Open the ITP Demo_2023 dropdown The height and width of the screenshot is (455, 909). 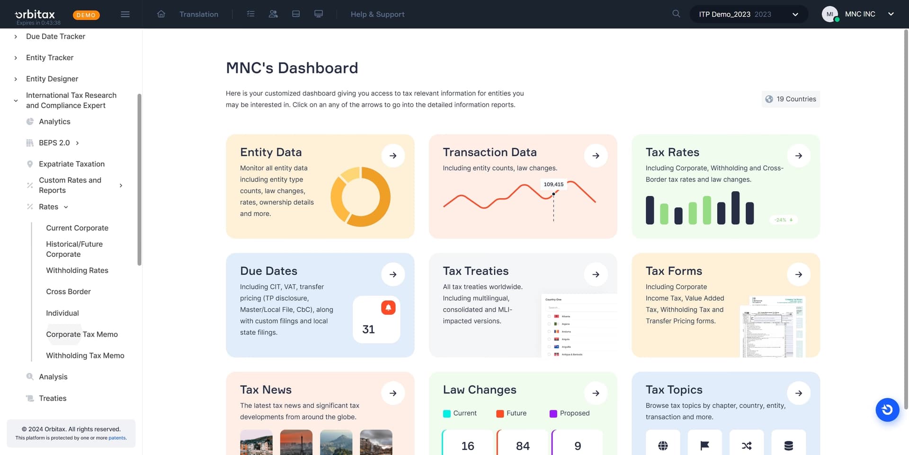(748, 14)
